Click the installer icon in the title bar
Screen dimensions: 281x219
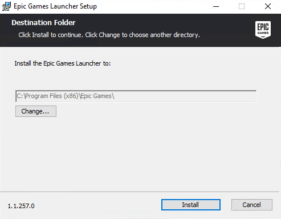pyautogui.click(x=6, y=6)
